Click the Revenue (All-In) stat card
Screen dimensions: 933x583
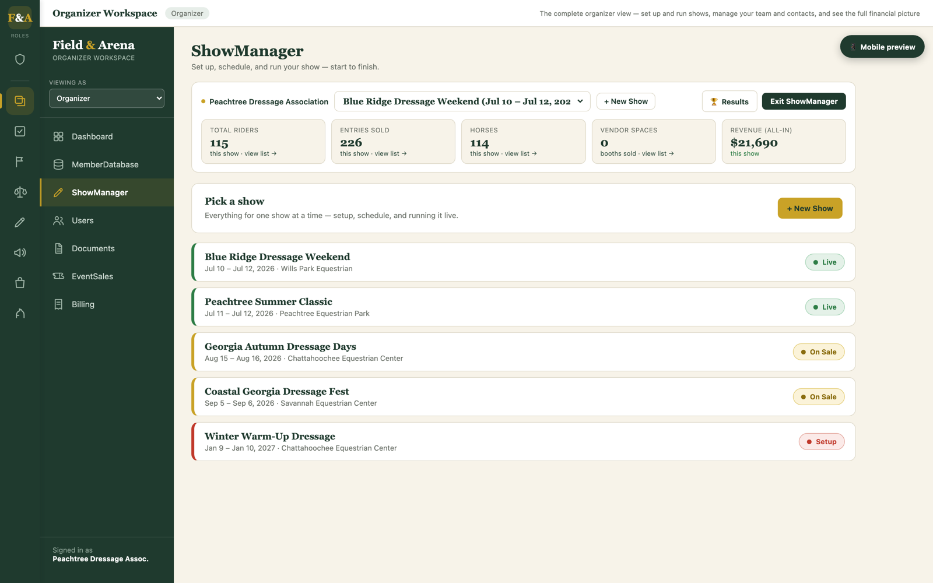tap(783, 142)
